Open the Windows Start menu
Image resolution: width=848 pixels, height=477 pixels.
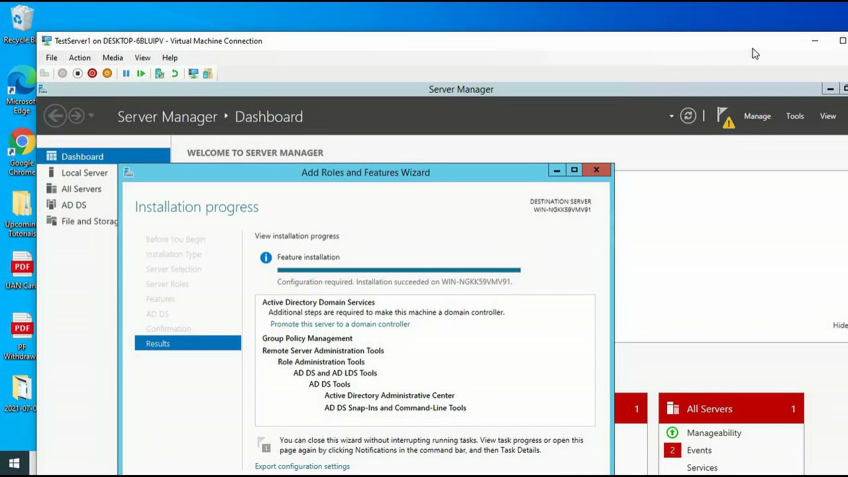point(14,463)
